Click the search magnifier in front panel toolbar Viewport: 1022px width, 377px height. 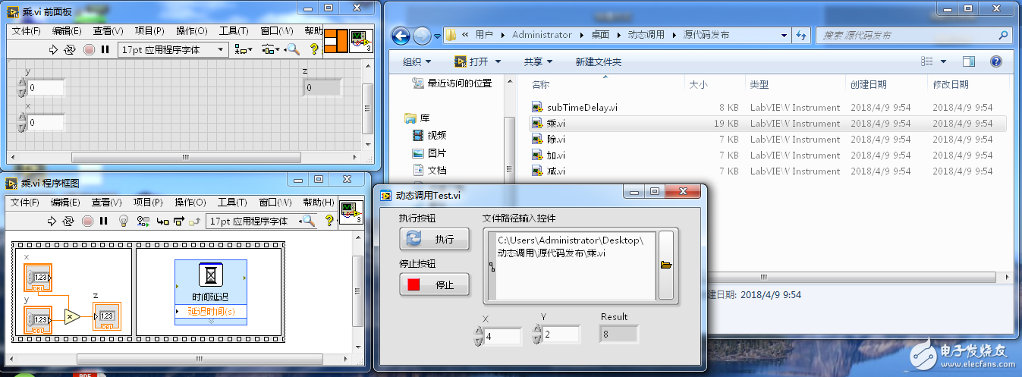click(293, 50)
